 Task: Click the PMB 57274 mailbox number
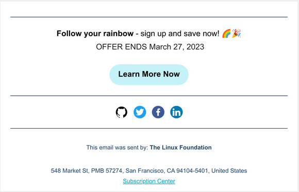pyautogui.click(x=107, y=171)
